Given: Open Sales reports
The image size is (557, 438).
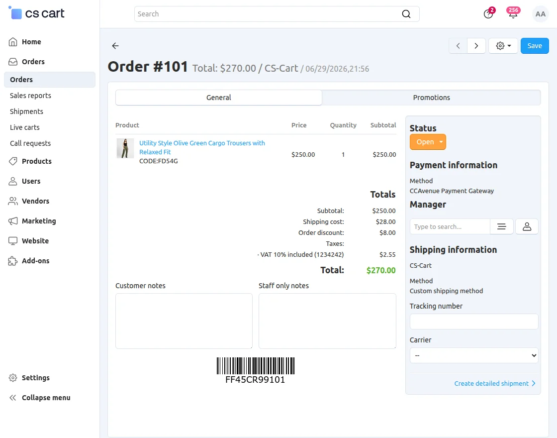Looking at the screenshot, I should coord(30,96).
